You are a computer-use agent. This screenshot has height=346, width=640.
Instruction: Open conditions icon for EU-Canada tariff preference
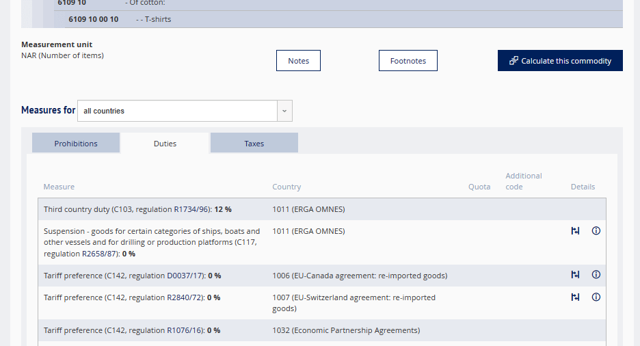pos(575,275)
